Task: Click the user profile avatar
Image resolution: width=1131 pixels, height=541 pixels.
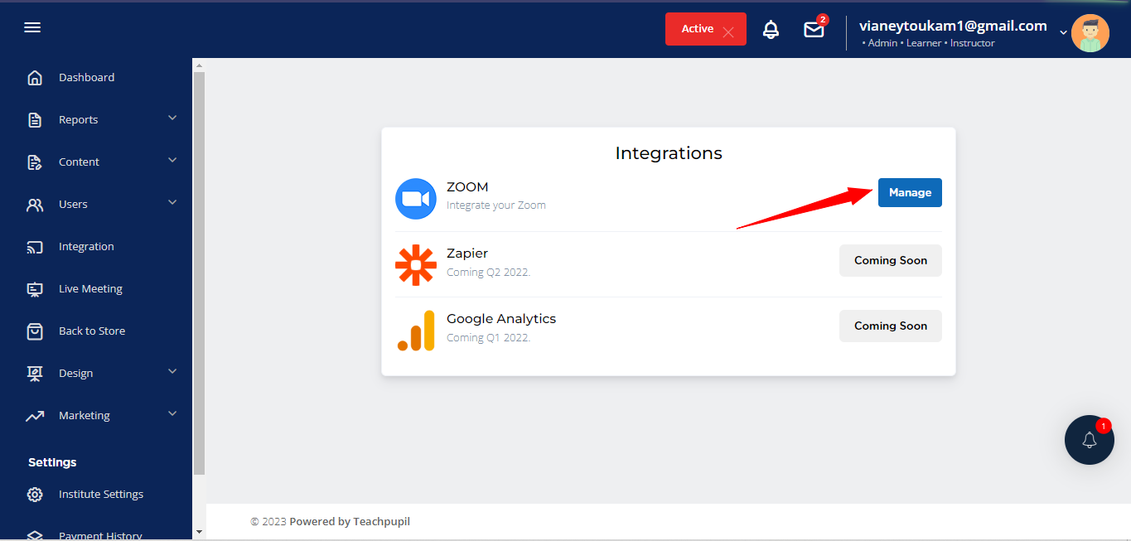Action: click(1090, 34)
